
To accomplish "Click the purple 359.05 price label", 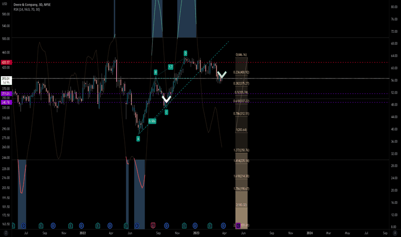I will click(6, 94).
